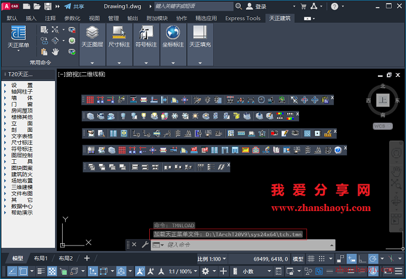Add a new layout with plus button
The image size is (406, 279).
point(87,258)
